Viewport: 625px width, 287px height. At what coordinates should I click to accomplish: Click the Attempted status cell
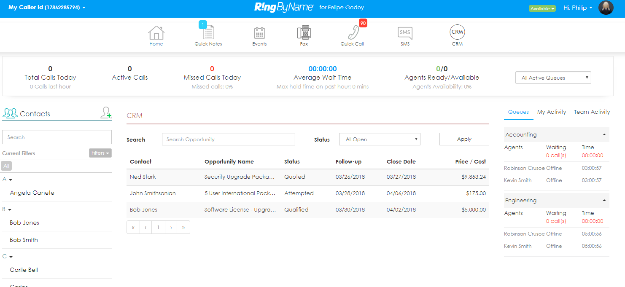coord(299,193)
